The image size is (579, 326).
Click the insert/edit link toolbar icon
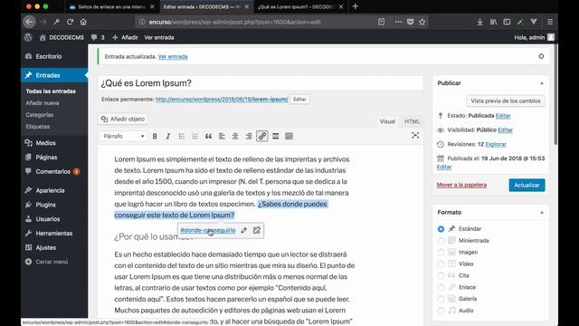coord(262,136)
